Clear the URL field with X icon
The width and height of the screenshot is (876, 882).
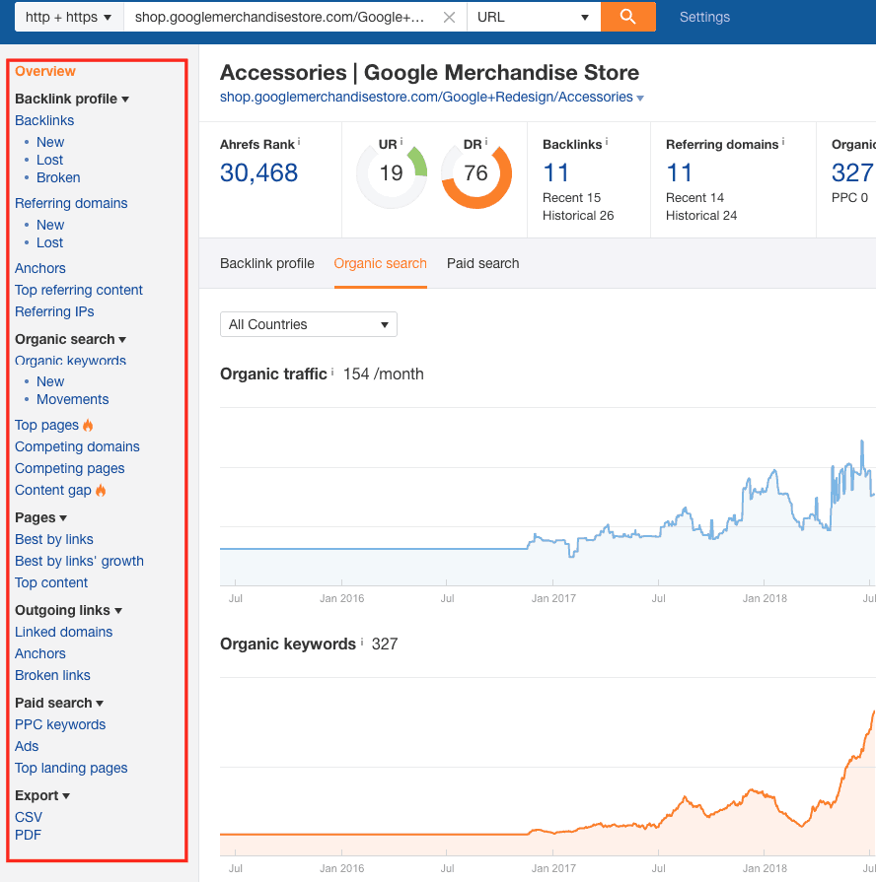pyautogui.click(x=449, y=17)
